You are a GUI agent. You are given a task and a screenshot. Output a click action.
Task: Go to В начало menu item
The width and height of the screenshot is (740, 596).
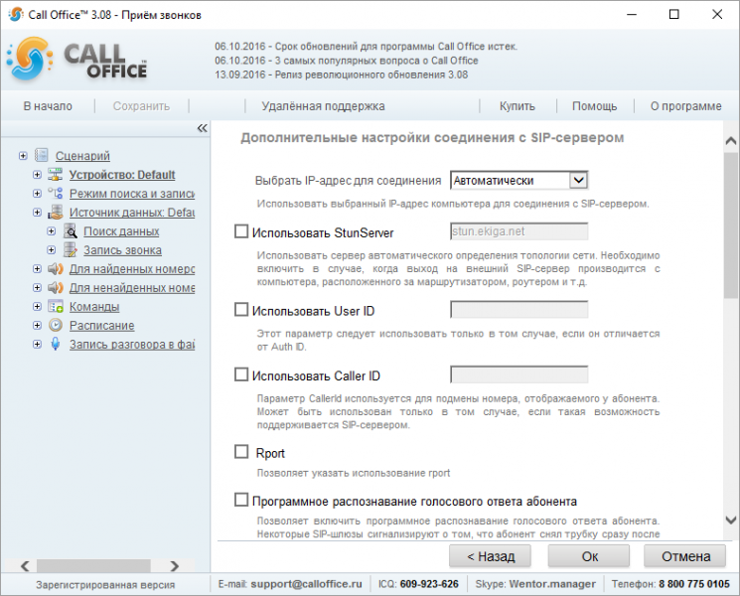point(48,106)
